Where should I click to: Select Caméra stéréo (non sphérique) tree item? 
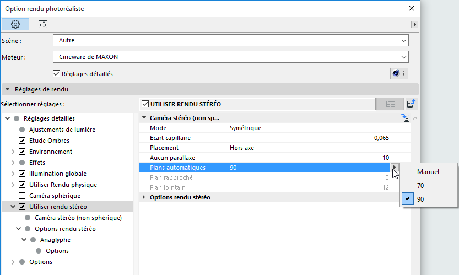tap(78, 218)
